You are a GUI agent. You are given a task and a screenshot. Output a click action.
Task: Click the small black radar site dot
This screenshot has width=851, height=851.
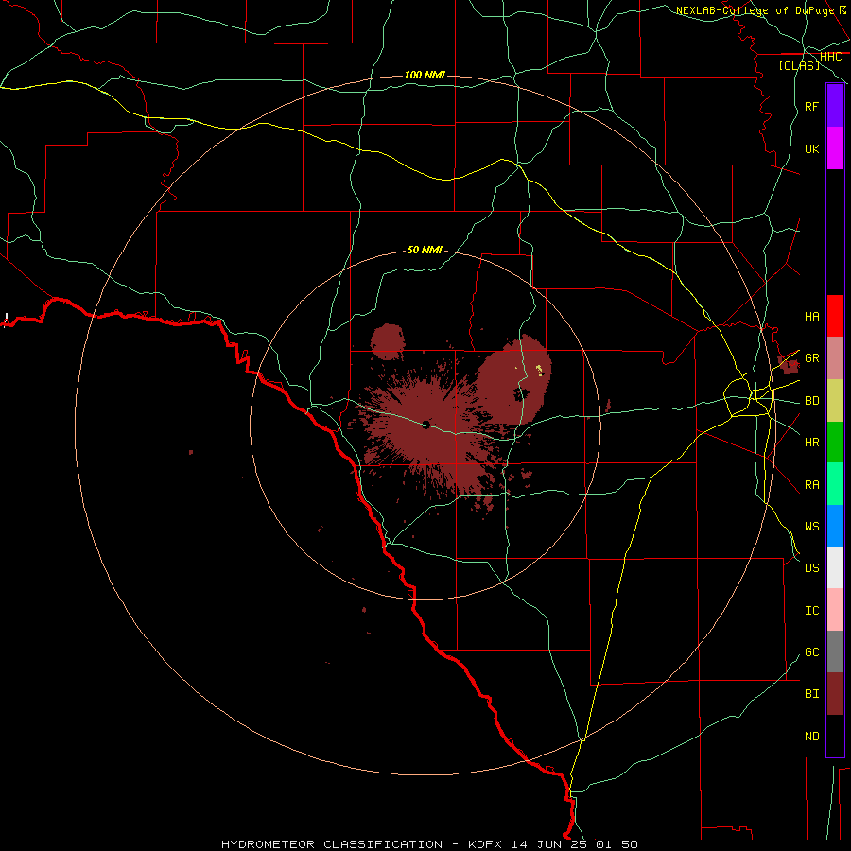coord(426,425)
